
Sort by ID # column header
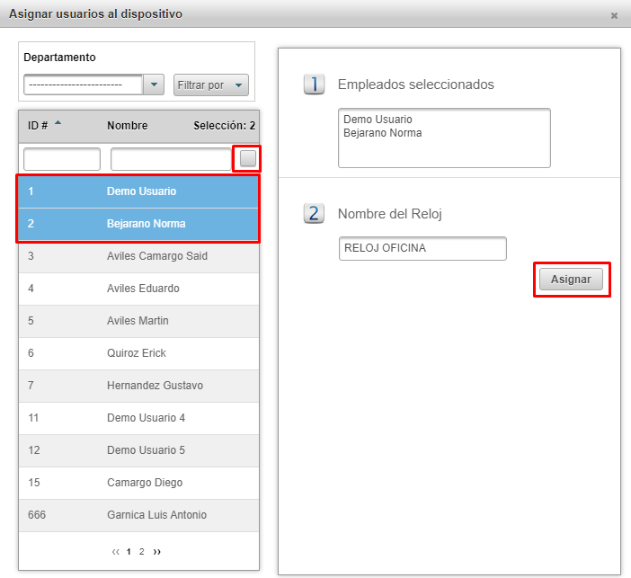click(39, 126)
